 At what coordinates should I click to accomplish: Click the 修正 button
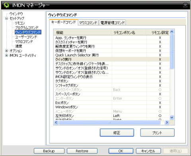click(117, 133)
